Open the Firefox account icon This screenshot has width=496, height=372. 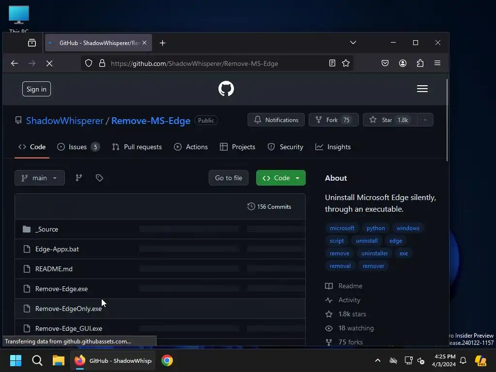click(x=403, y=63)
